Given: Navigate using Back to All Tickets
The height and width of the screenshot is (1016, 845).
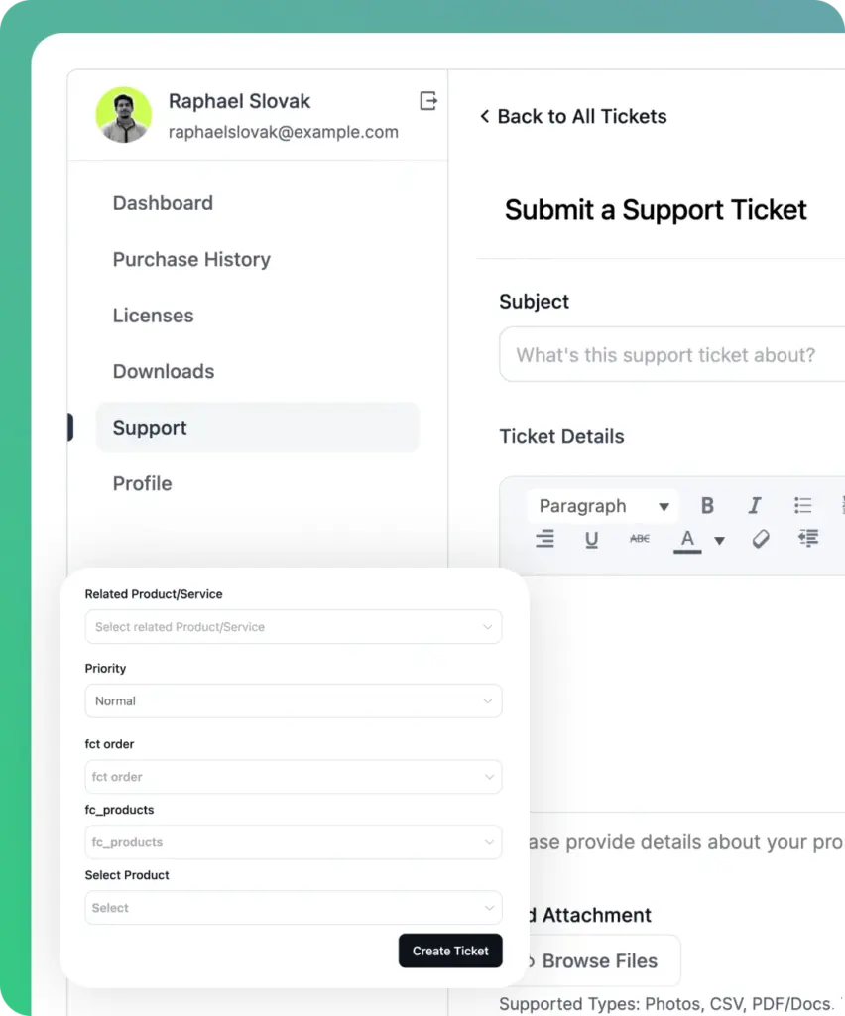Looking at the screenshot, I should click(573, 116).
